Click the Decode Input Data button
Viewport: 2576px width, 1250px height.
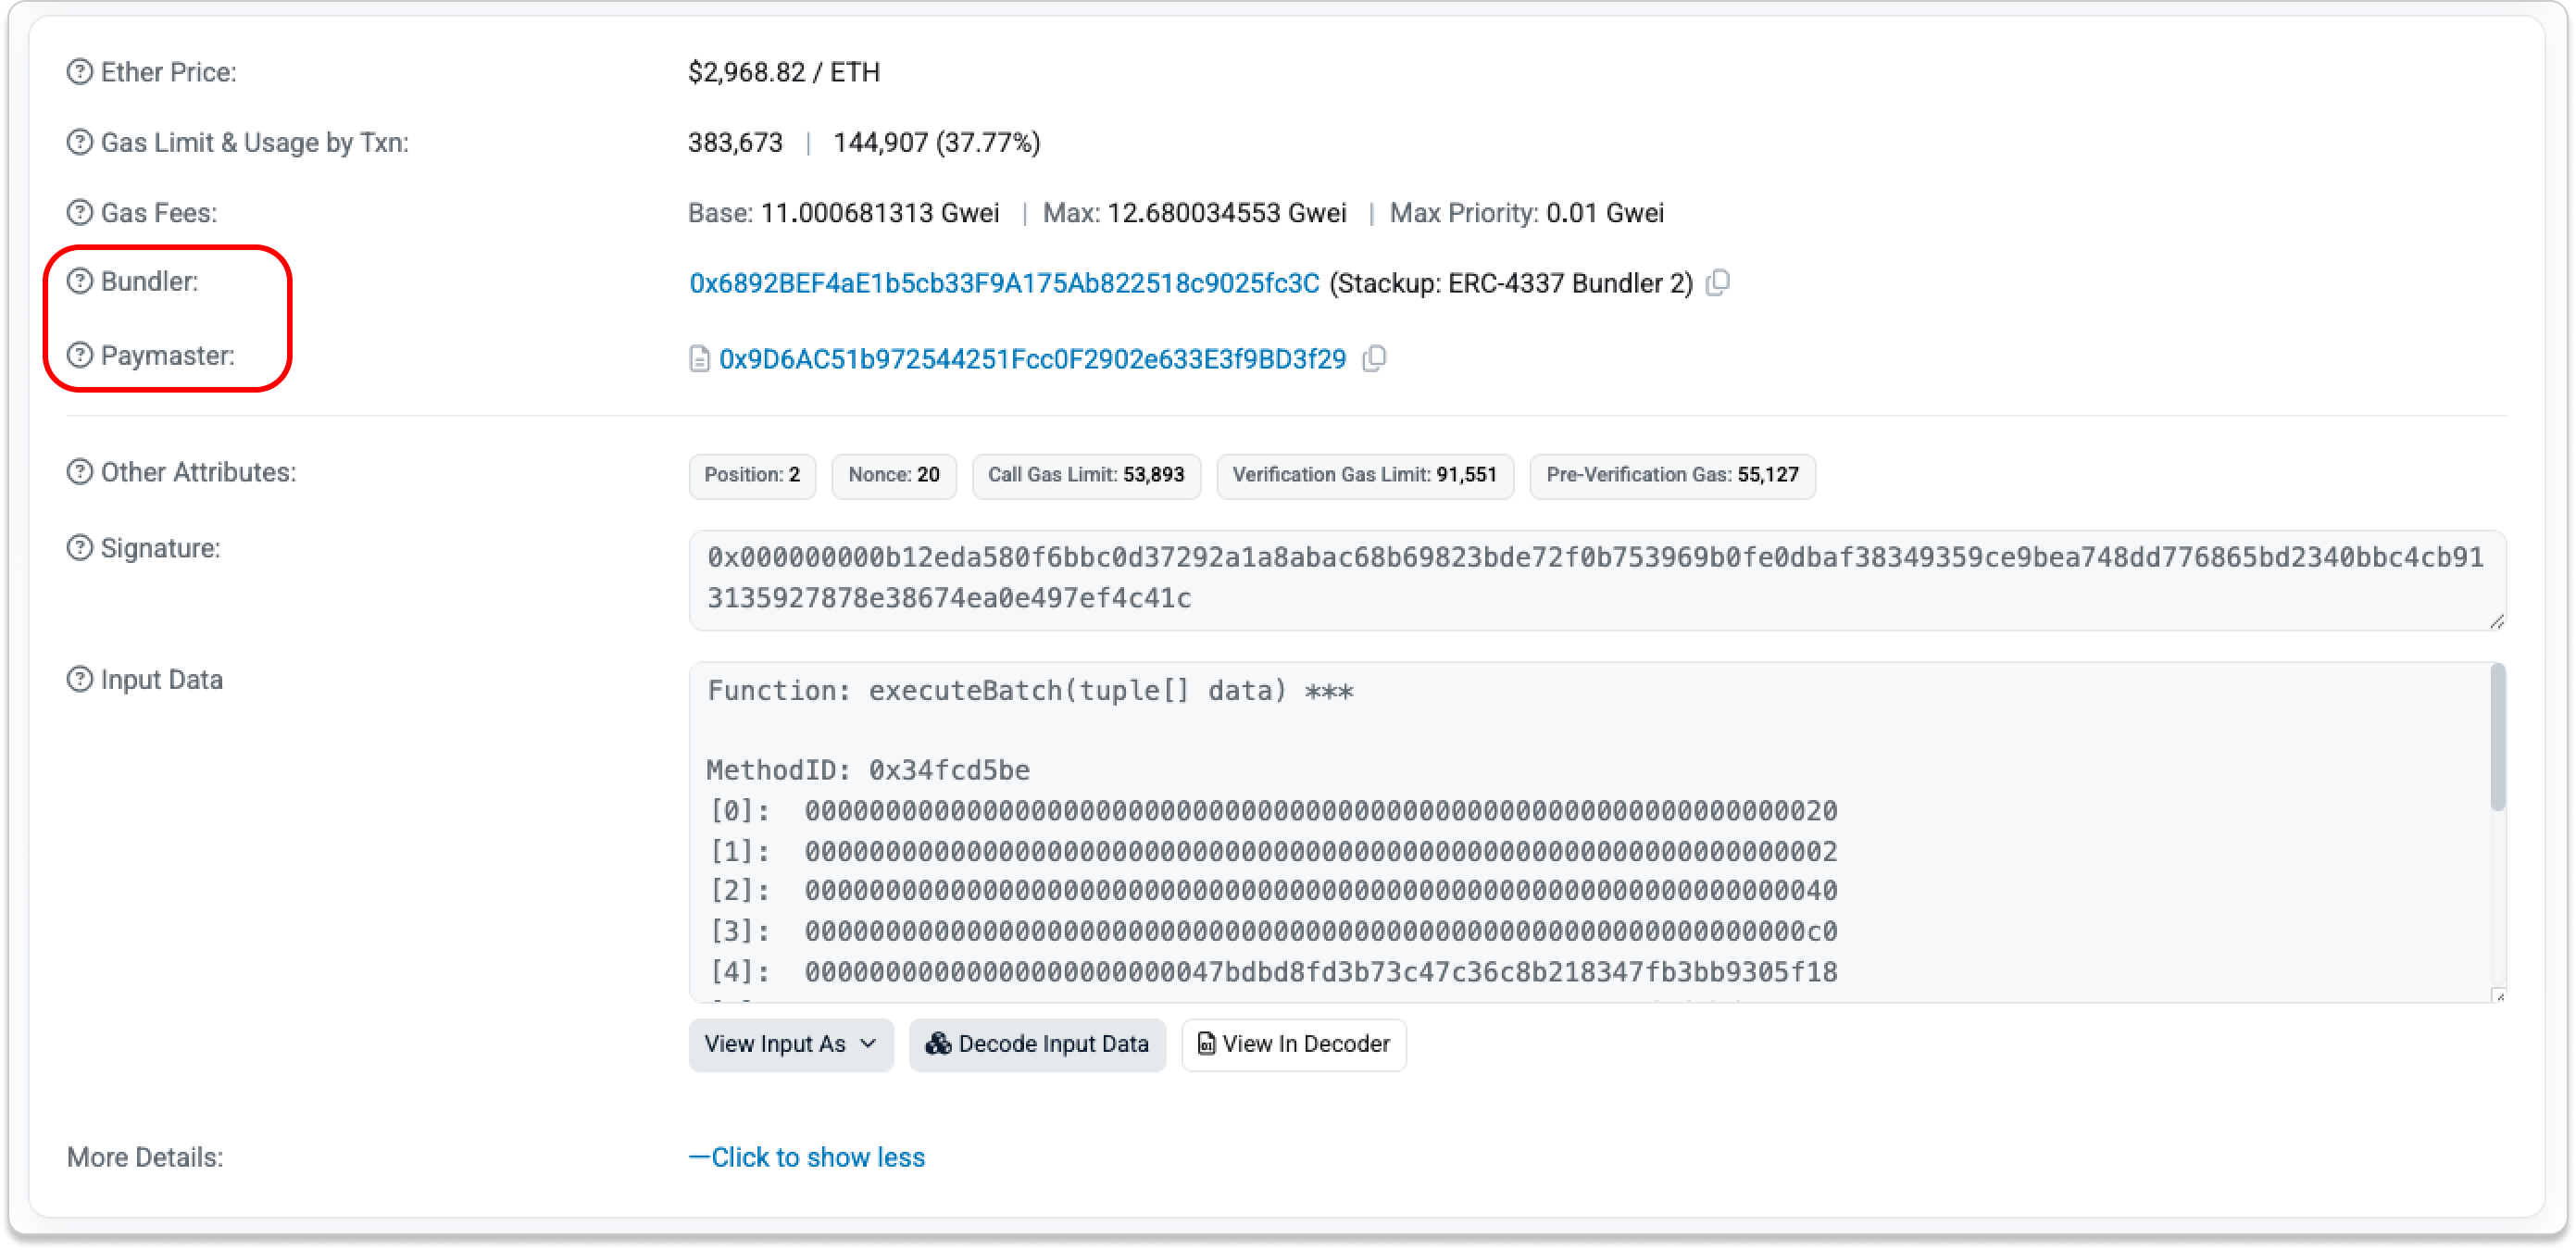1037,1044
